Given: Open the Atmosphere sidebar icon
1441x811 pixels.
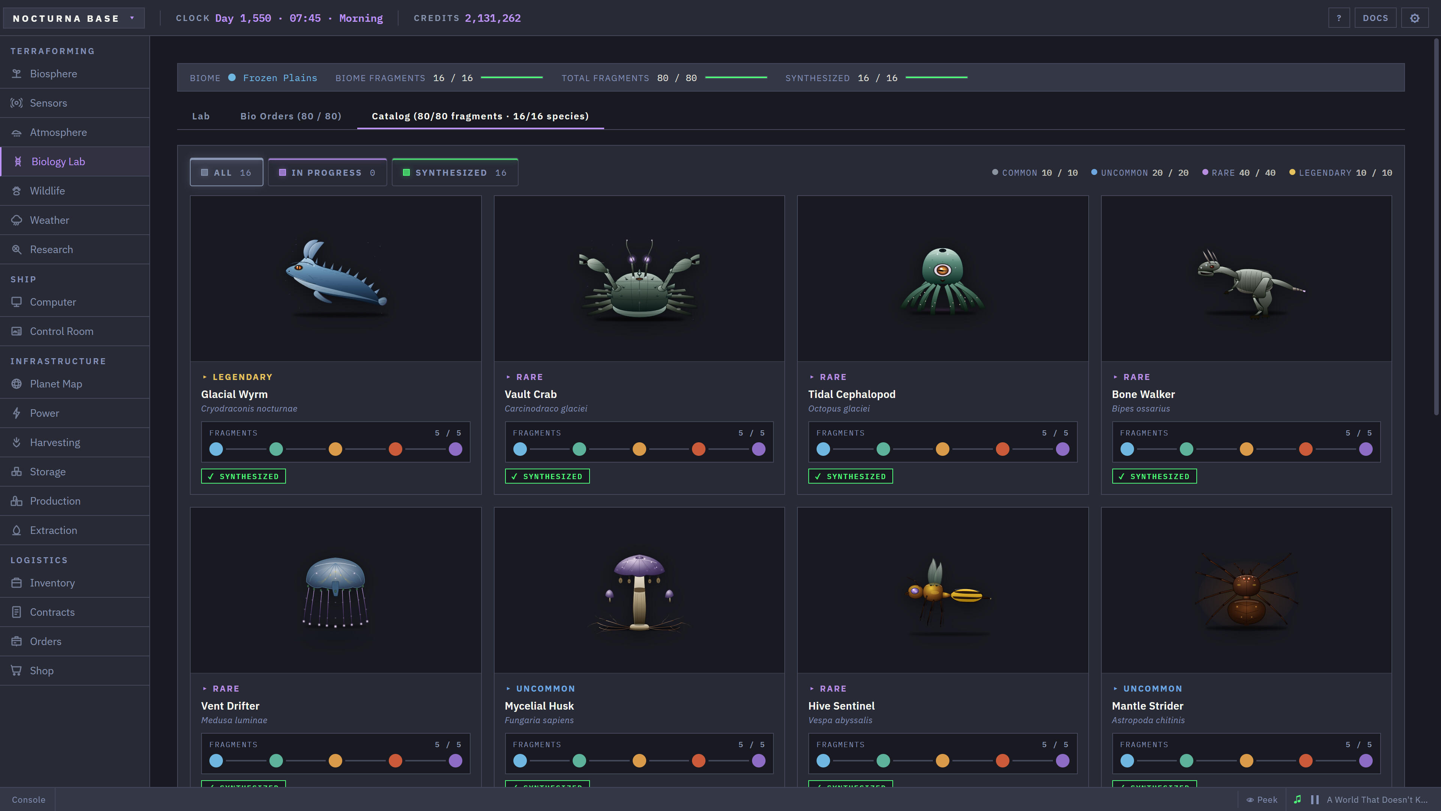Looking at the screenshot, I should (17, 133).
